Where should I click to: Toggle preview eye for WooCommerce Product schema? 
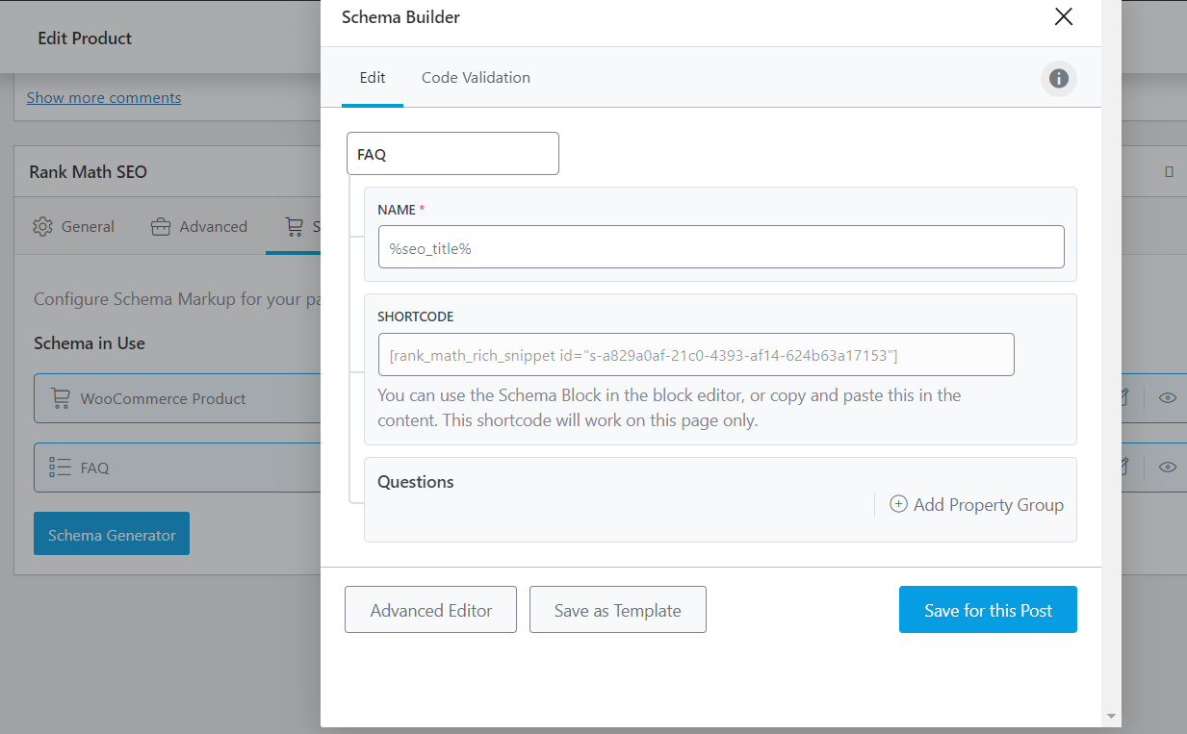click(1168, 398)
